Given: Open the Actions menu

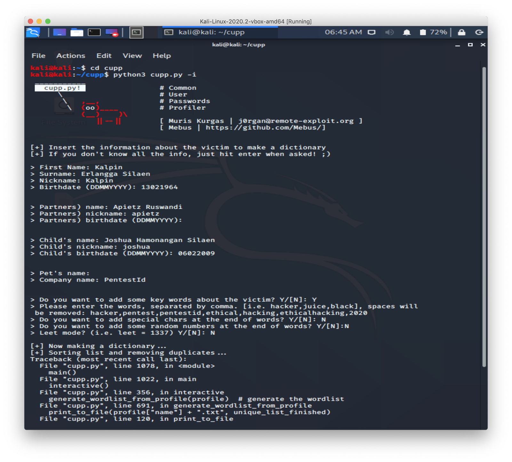Looking at the screenshot, I should click(71, 56).
